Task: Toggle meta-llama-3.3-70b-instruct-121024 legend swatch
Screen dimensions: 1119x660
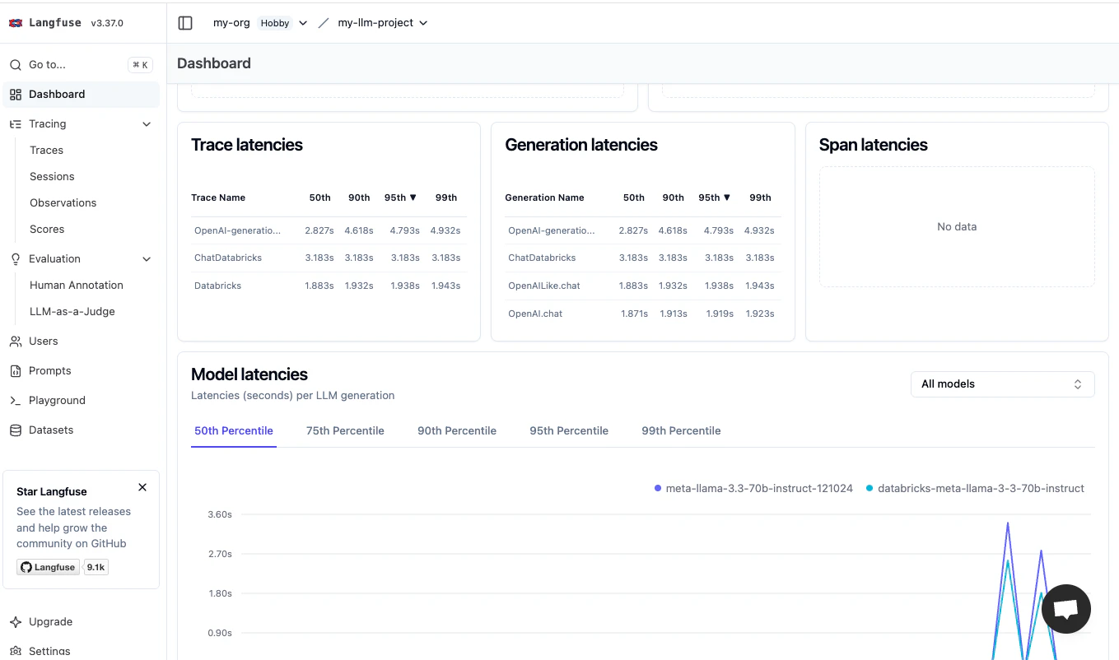Action: coord(658,489)
